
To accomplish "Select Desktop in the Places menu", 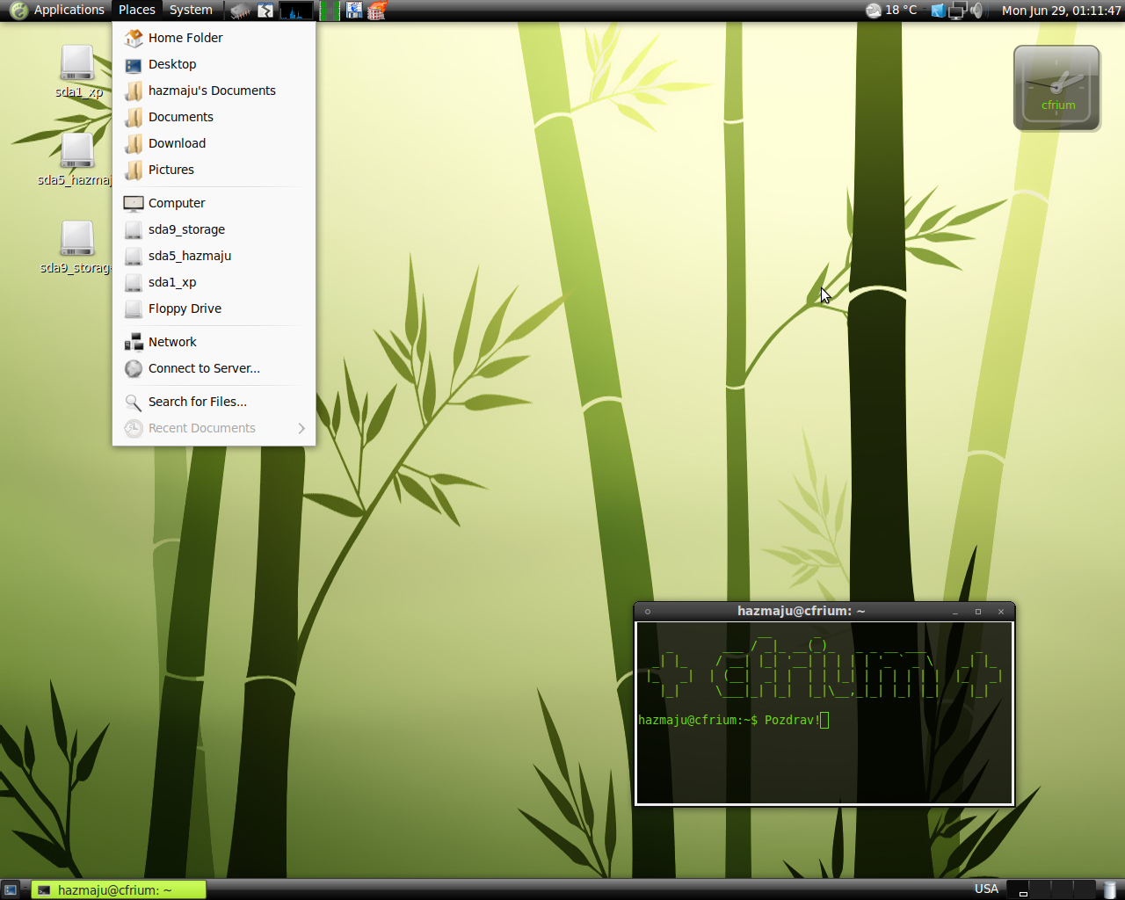I will point(214,64).
